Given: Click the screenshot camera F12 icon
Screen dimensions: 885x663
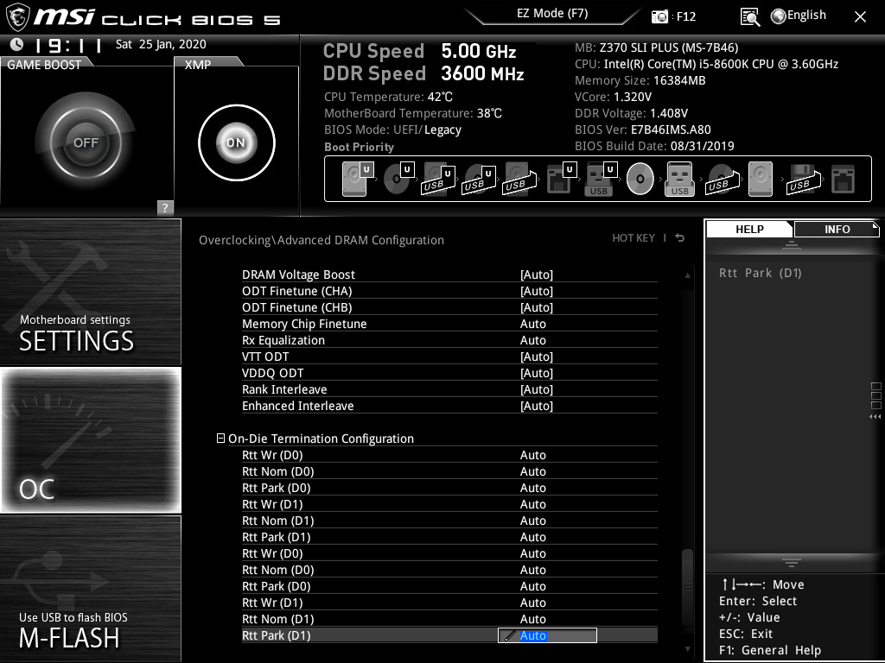Looking at the screenshot, I should pyautogui.click(x=659, y=16).
